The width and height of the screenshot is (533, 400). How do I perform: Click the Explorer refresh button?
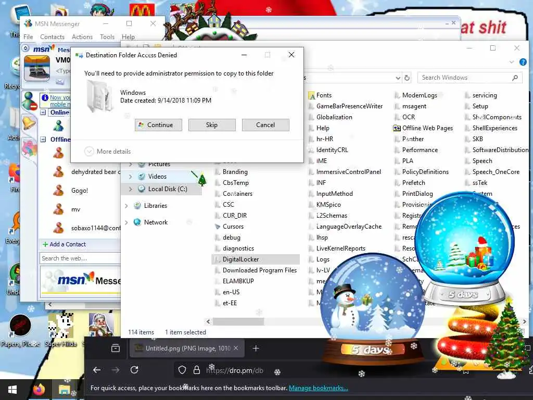407,78
